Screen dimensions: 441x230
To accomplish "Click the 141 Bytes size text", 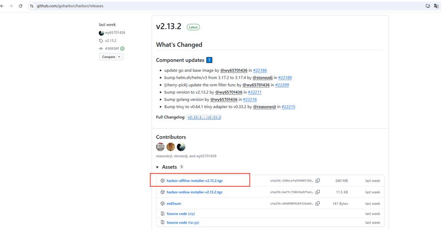I will pos(340,204).
